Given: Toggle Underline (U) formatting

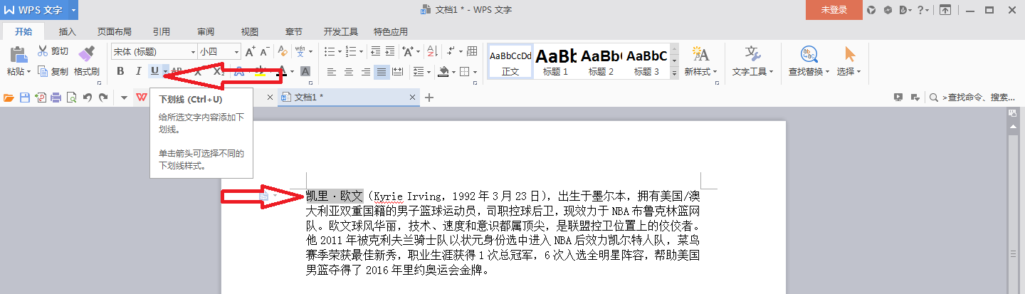Looking at the screenshot, I should tap(154, 71).
